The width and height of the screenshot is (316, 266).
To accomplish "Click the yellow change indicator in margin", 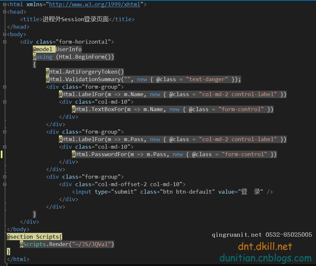I will tap(2, 155).
